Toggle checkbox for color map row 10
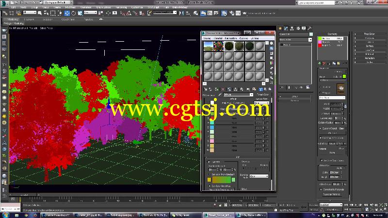This screenshot has width=388, height=218. coord(268,150)
